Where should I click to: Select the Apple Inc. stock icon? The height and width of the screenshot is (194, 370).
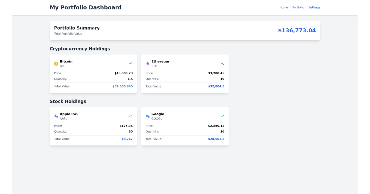click(56, 116)
